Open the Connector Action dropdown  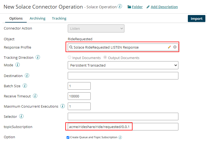[96, 28]
